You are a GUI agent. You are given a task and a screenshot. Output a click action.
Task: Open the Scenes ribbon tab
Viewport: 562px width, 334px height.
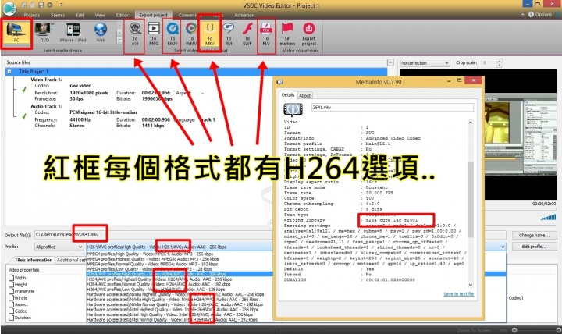58,15
